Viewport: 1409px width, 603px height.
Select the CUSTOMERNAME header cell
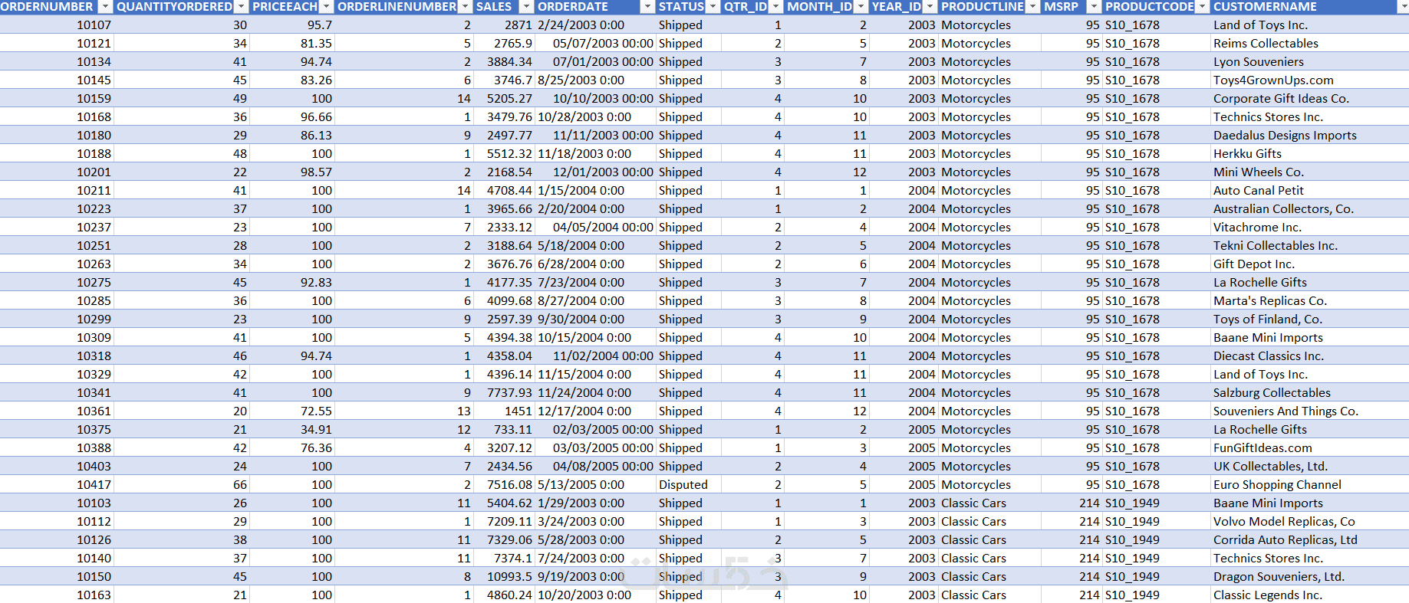tap(1309, 7)
